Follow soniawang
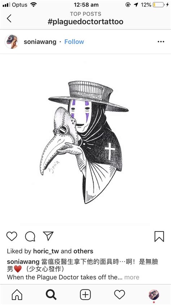This screenshot has width=171, height=305. 74,42
